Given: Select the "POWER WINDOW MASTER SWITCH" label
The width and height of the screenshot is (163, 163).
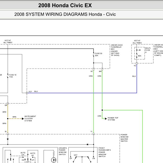Looking at the screenshot, I should [124, 138].
